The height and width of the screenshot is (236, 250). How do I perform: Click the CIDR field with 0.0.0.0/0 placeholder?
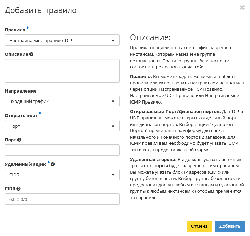[x=62, y=199]
